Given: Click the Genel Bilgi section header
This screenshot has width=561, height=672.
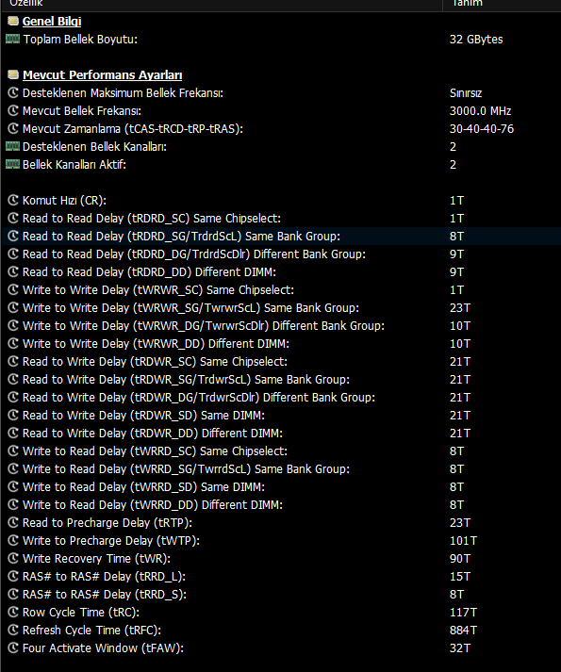Looking at the screenshot, I should [x=52, y=22].
